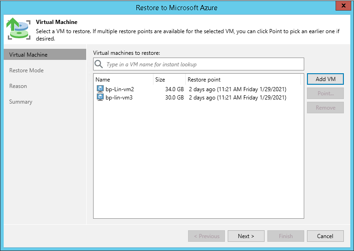Click the 34.0 GB size cell

point(174,89)
